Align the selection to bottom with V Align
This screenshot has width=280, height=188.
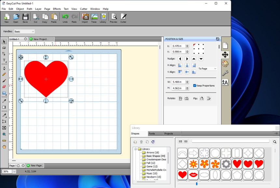coord(194,72)
